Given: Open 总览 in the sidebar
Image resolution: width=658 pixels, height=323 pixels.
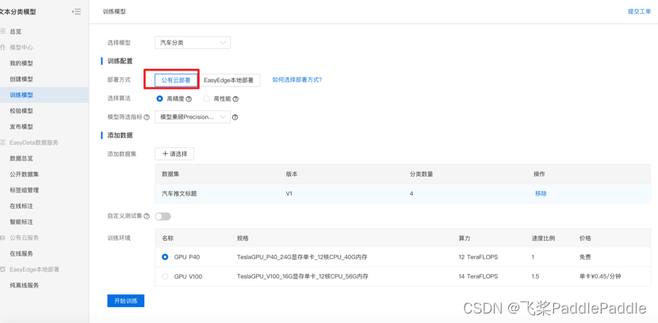Looking at the screenshot, I should pos(16,32).
